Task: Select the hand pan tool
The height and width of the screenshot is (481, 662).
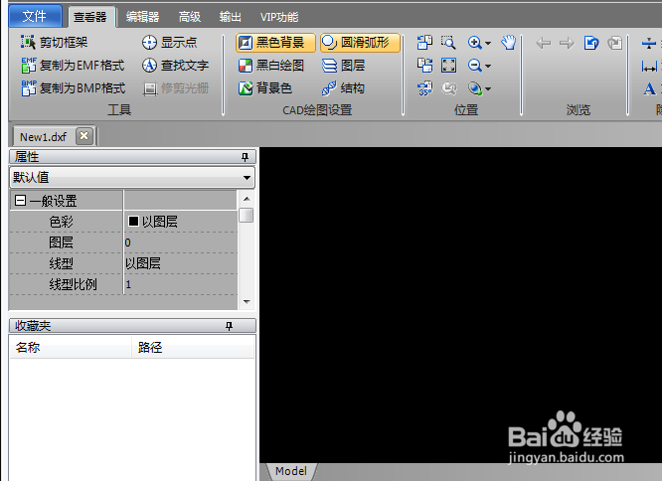Action: click(509, 42)
